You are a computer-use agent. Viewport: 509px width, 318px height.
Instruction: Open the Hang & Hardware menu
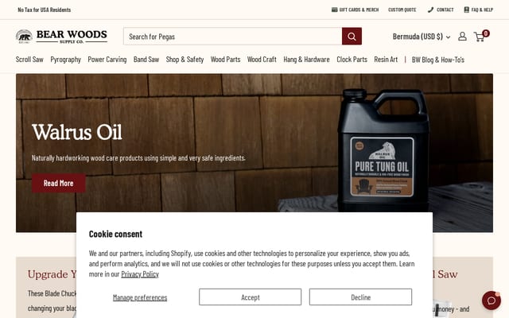[x=306, y=60]
